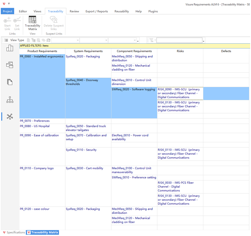The width and height of the screenshot is (251, 236).
Task: Open the Project menu button
Action: 8,11
